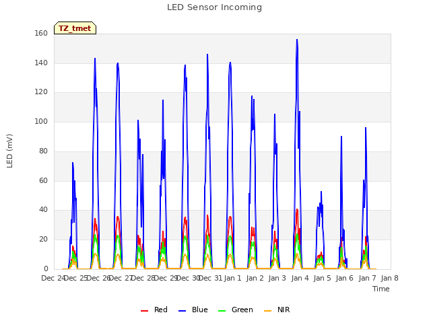
Task: Click the Time x-axis label
Action: coord(381,289)
